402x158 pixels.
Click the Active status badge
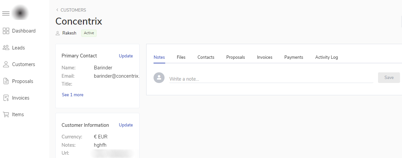(x=89, y=33)
